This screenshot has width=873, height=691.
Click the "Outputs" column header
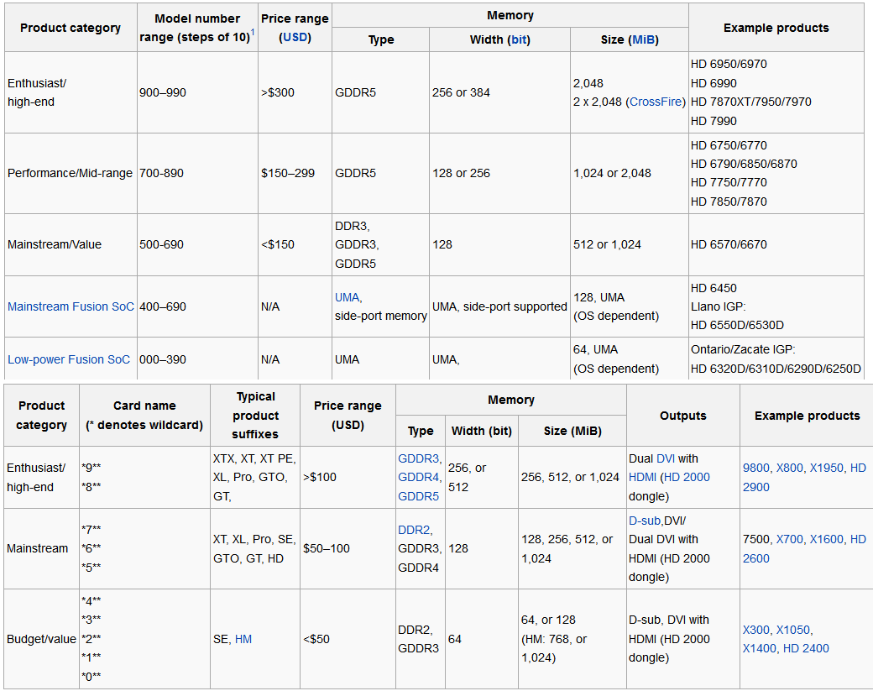pos(683,416)
